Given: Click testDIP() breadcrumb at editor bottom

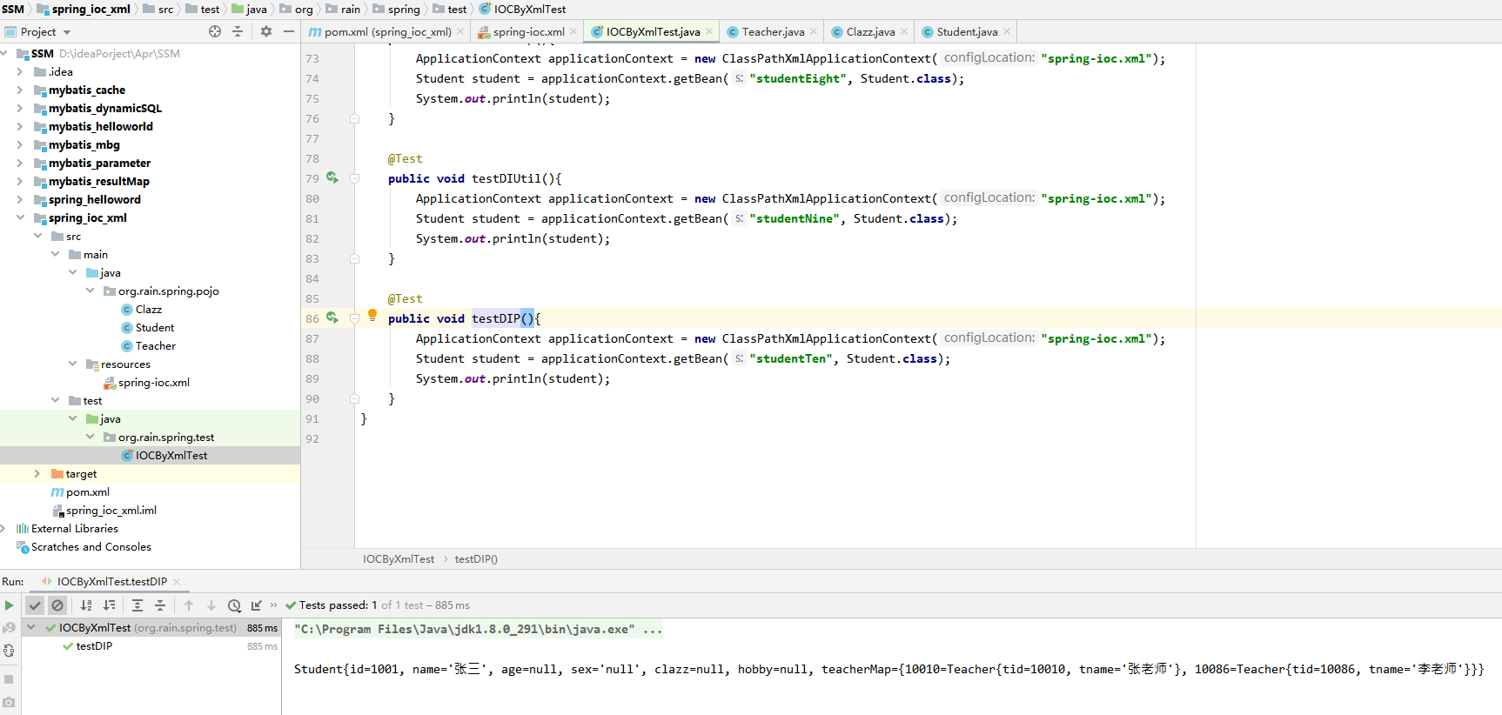Looking at the screenshot, I should click(x=476, y=559).
